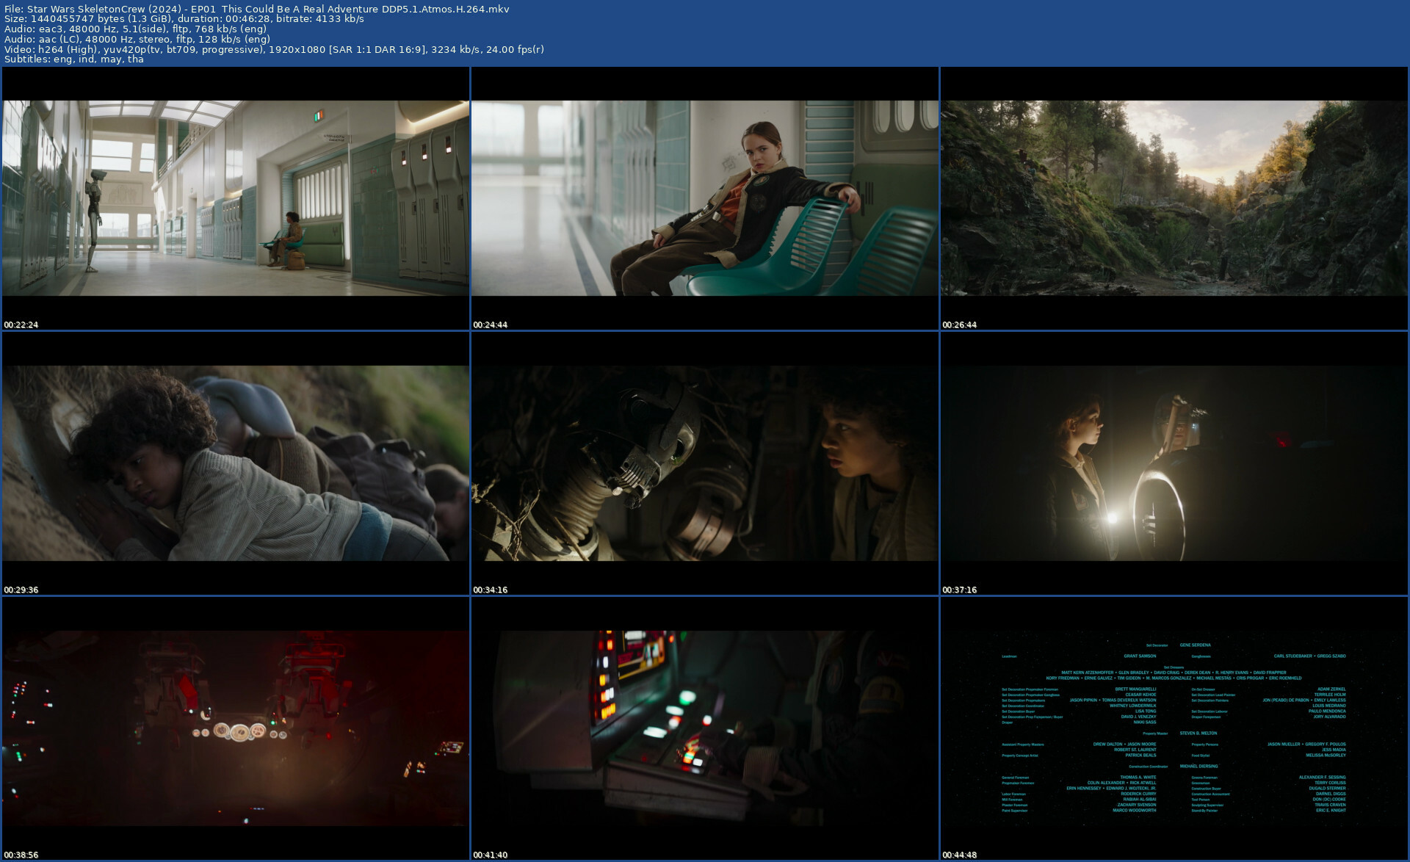The image size is (1410, 862).
Task: Click the 'Subtitles: eng, ind, may, tha' line
Action: point(74,59)
